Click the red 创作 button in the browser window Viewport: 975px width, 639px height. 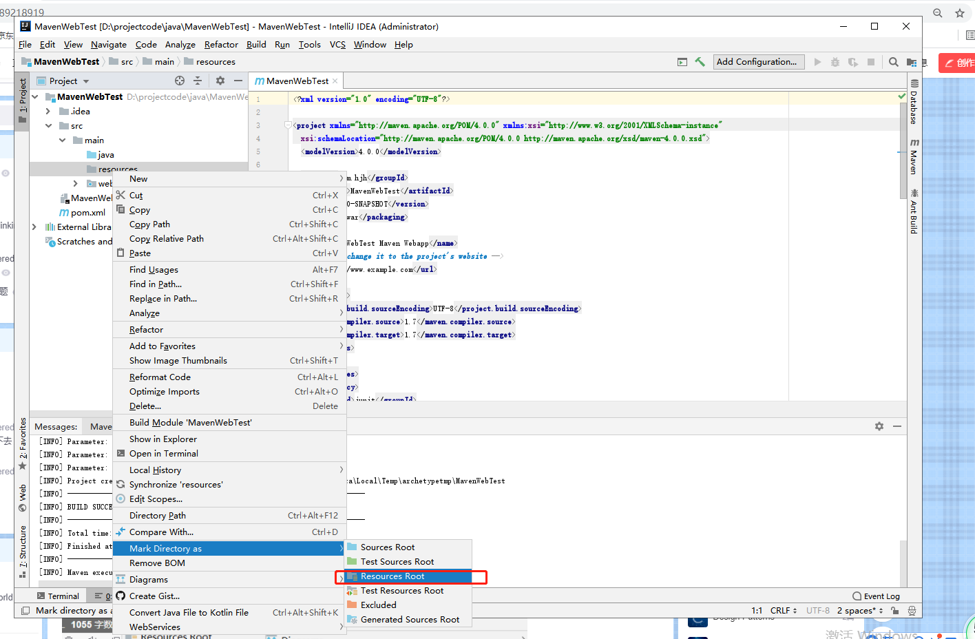pyautogui.click(x=957, y=63)
